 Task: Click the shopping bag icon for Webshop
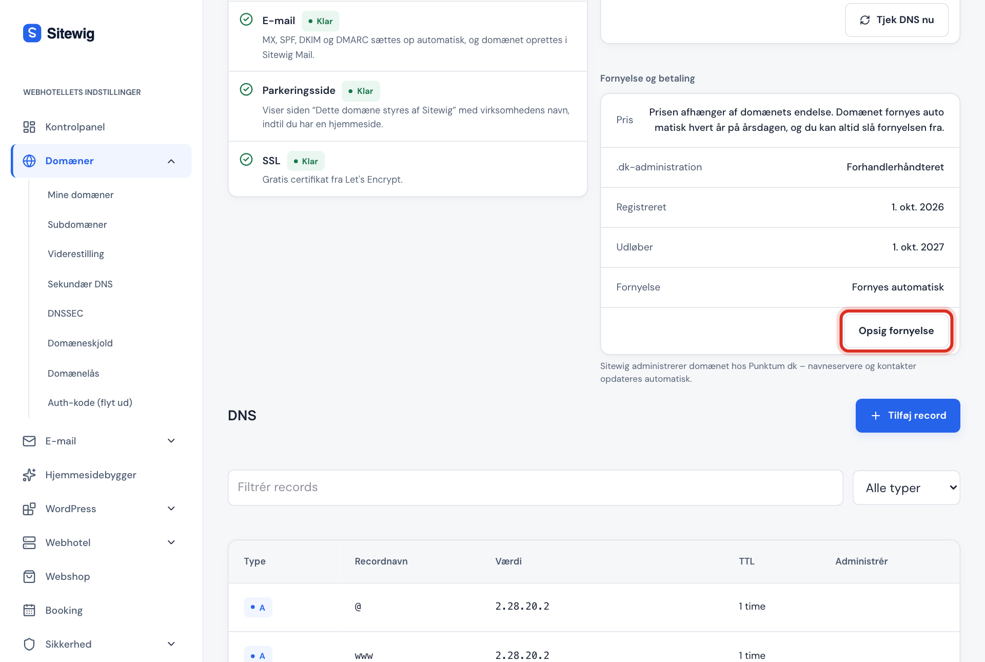click(29, 576)
